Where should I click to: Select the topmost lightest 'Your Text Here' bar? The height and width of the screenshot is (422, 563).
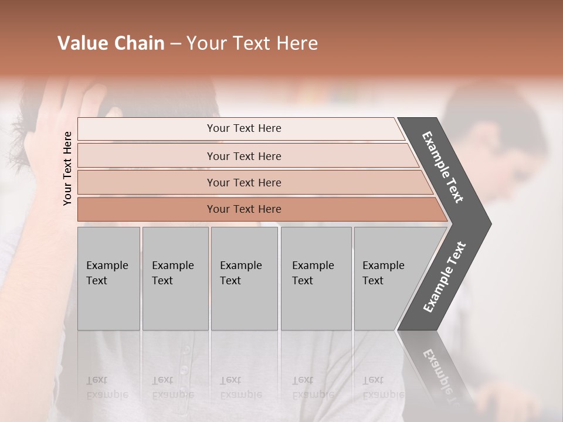(x=243, y=128)
